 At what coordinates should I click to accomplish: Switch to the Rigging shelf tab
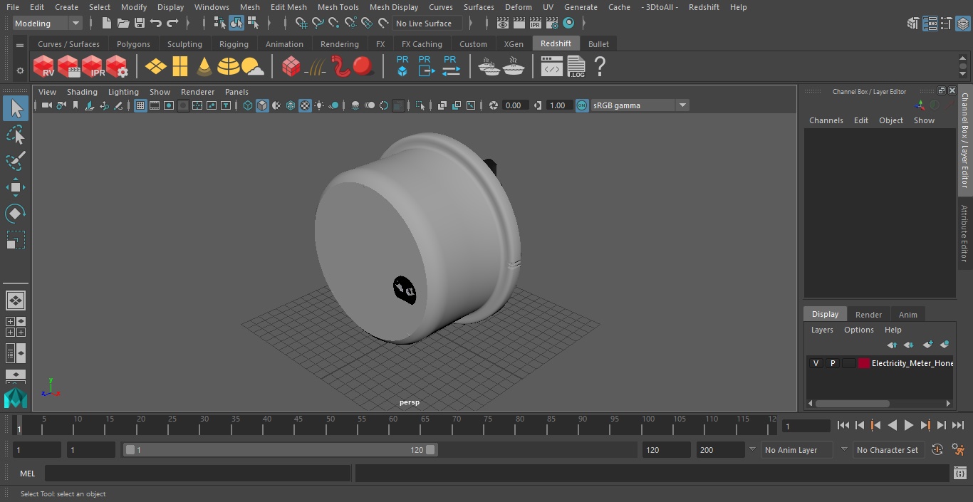click(234, 44)
